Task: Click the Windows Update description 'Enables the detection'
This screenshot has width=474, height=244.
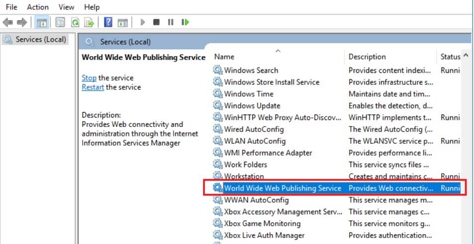Action: 390,106
